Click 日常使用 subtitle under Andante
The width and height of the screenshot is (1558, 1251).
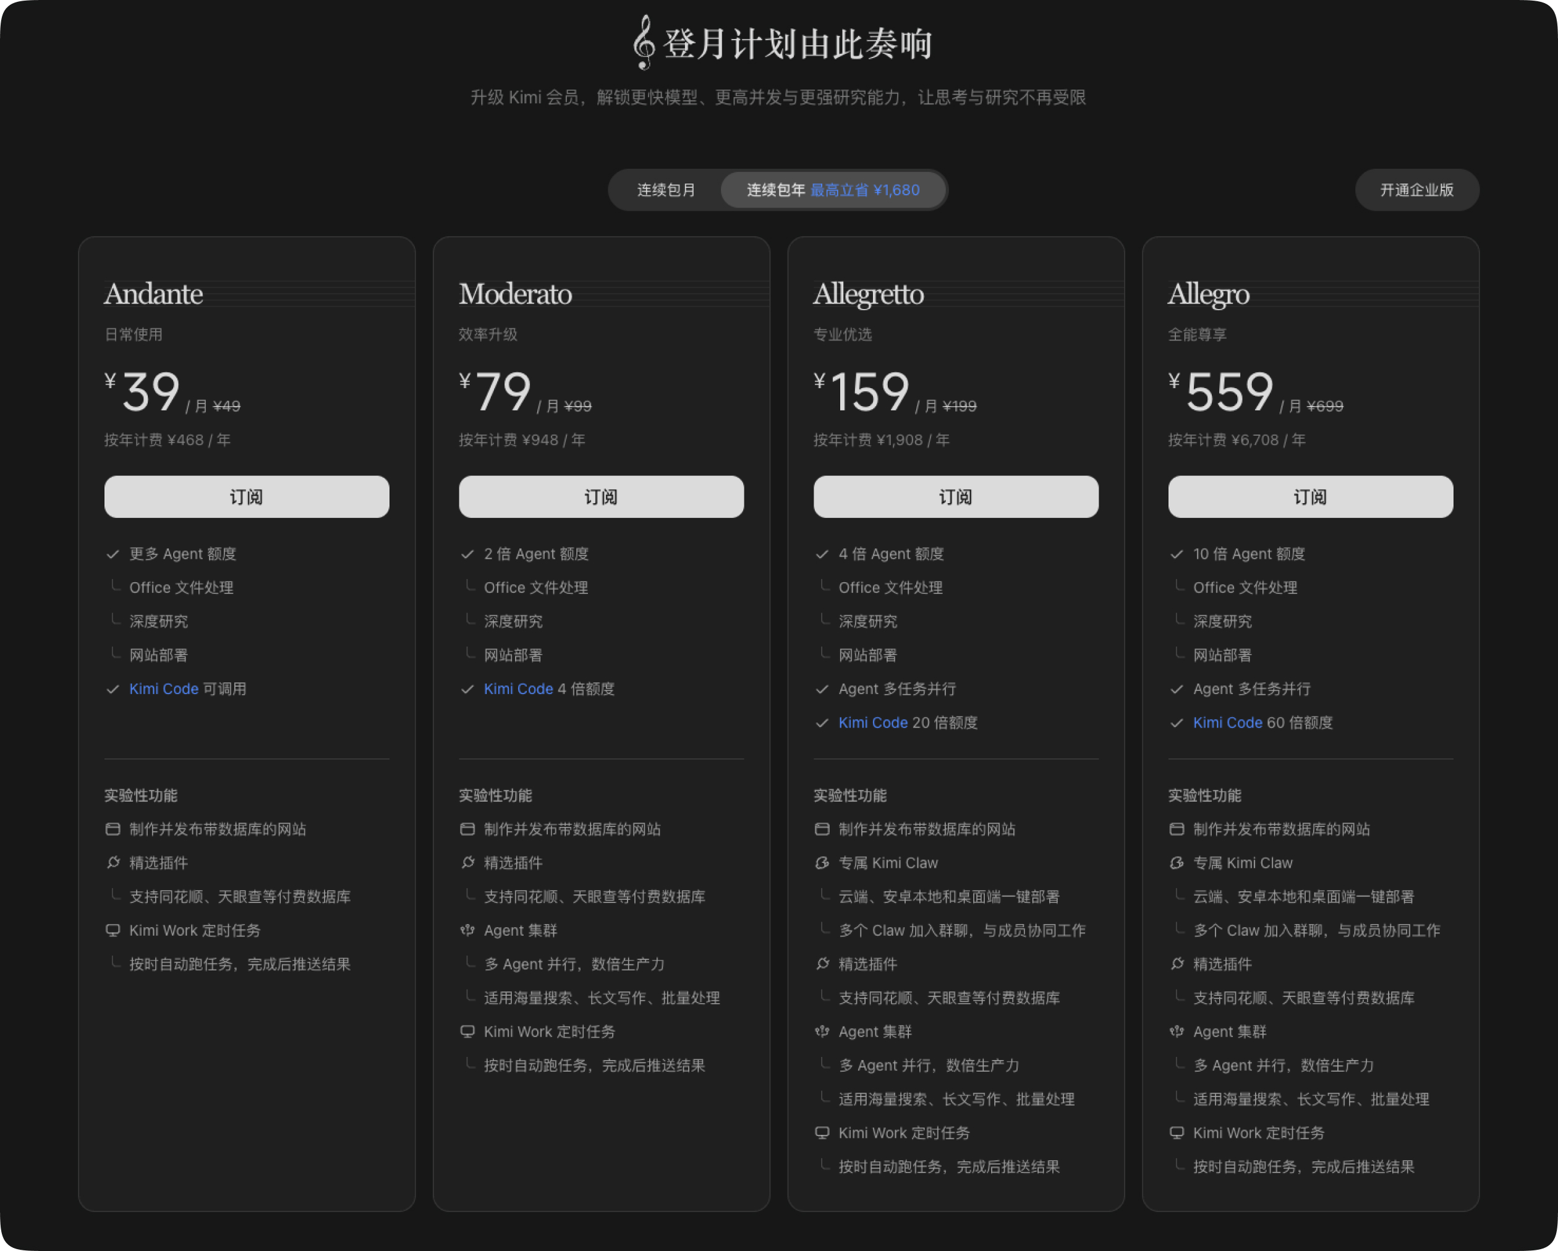(134, 334)
